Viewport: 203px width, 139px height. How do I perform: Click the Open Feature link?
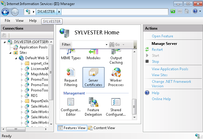[162, 36]
